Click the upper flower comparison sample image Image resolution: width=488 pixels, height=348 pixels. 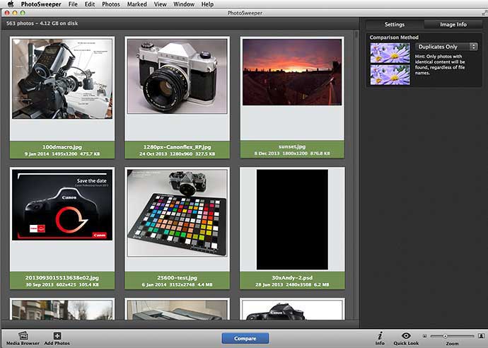(390, 53)
